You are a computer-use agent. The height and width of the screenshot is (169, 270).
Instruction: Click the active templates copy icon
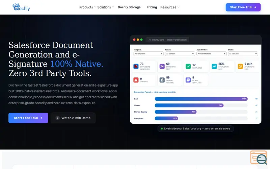[188, 80]
